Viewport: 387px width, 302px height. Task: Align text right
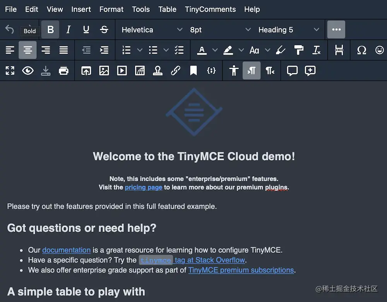pyautogui.click(x=46, y=50)
